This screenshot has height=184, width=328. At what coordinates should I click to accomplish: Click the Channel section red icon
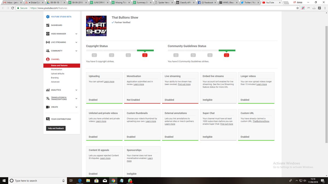(x=48, y=59)
